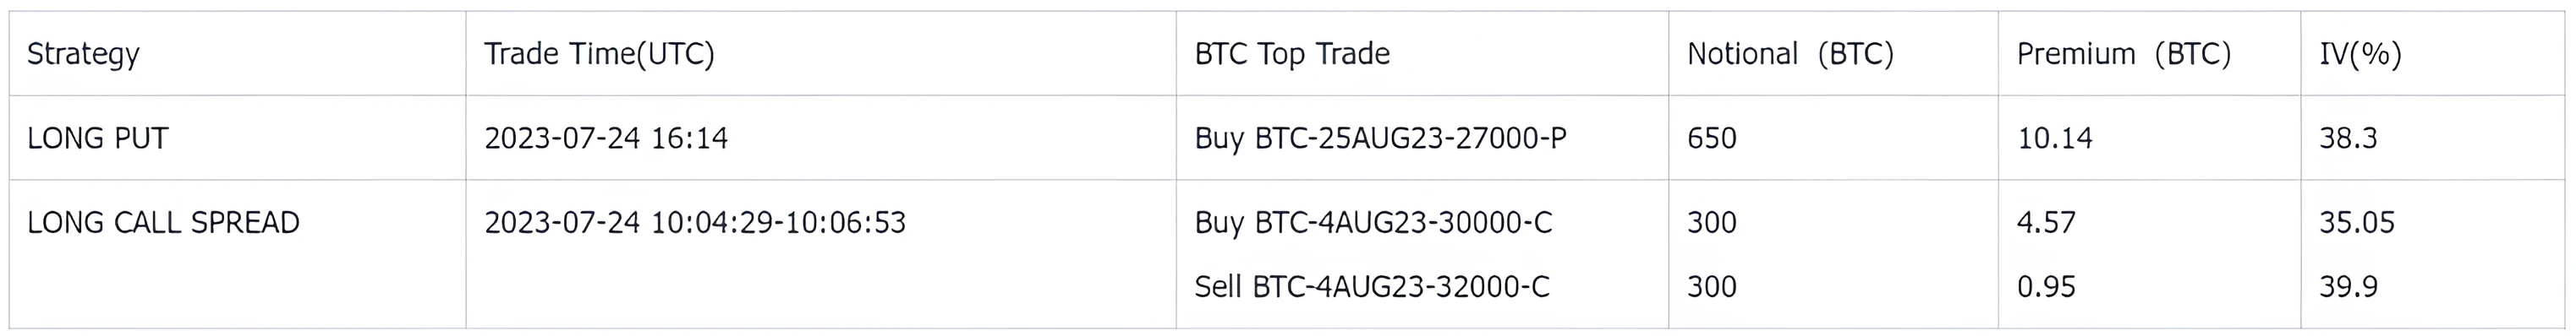2576x336 pixels.
Task: Click the BTC Top Trade column header
Action: pyautogui.click(x=1292, y=54)
